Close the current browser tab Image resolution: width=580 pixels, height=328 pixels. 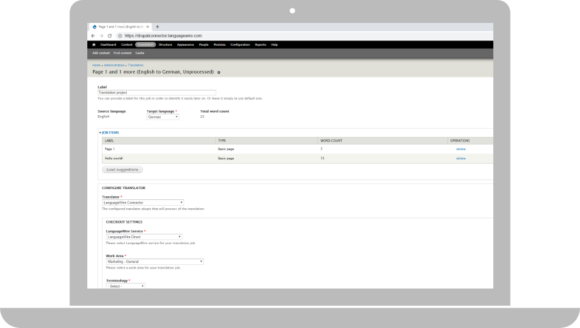(149, 27)
